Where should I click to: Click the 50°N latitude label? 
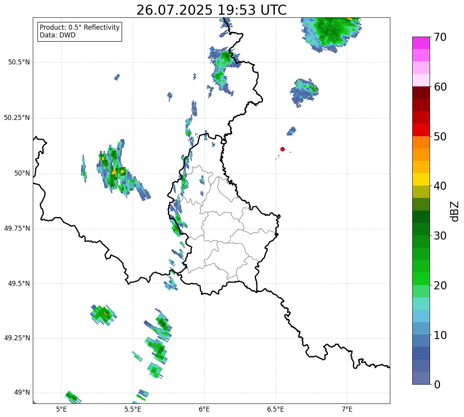22,173
